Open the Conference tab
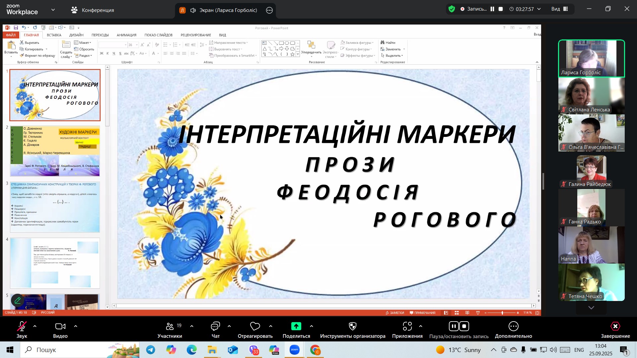Viewport: 637px width, 358px height. (93, 10)
